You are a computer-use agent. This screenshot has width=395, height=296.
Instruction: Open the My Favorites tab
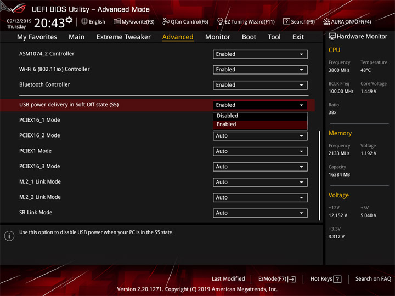tap(37, 37)
